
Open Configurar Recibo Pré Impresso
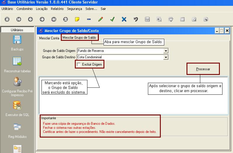click(17, 86)
